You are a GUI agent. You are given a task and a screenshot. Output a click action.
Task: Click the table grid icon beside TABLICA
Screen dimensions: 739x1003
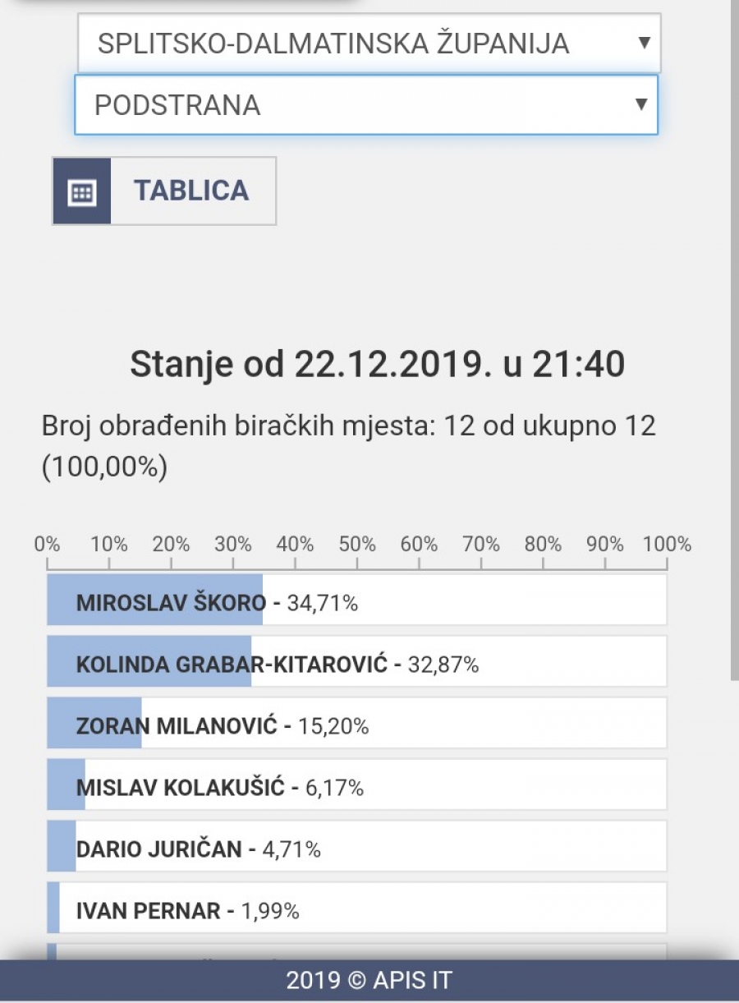coord(82,191)
